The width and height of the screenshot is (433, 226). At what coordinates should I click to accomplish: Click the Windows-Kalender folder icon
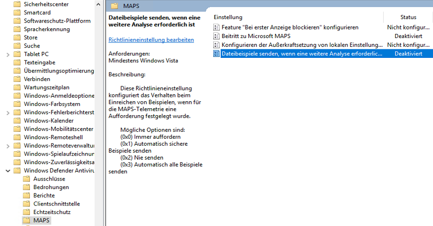[x=17, y=121]
